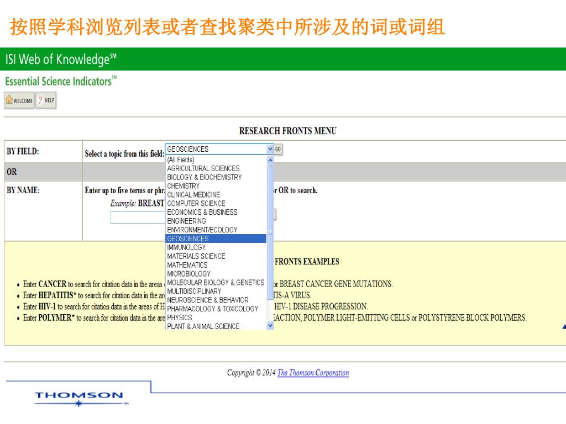Screen dimensions: 566x424
Task: Choose BIOLOGY & BIOCHEMISTRY option
Action: [x=216, y=177]
